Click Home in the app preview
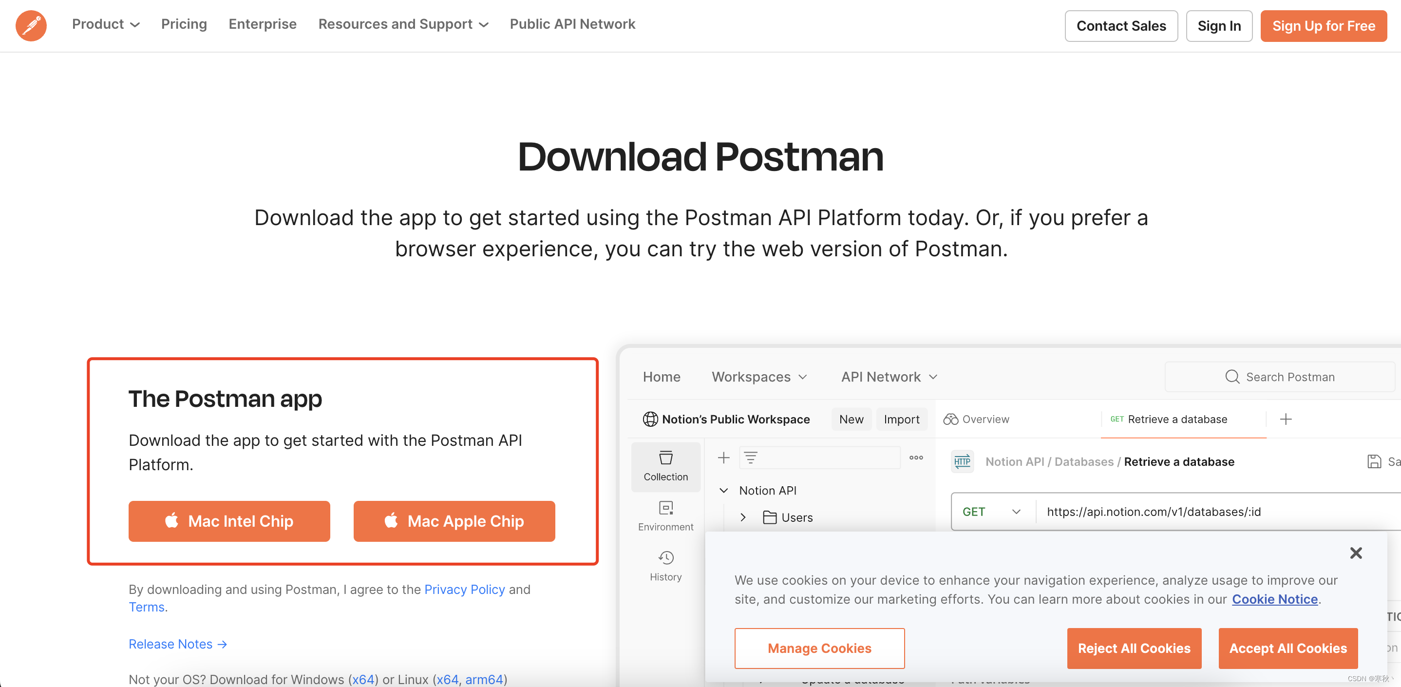The image size is (1401, 687). coord(662,377)
